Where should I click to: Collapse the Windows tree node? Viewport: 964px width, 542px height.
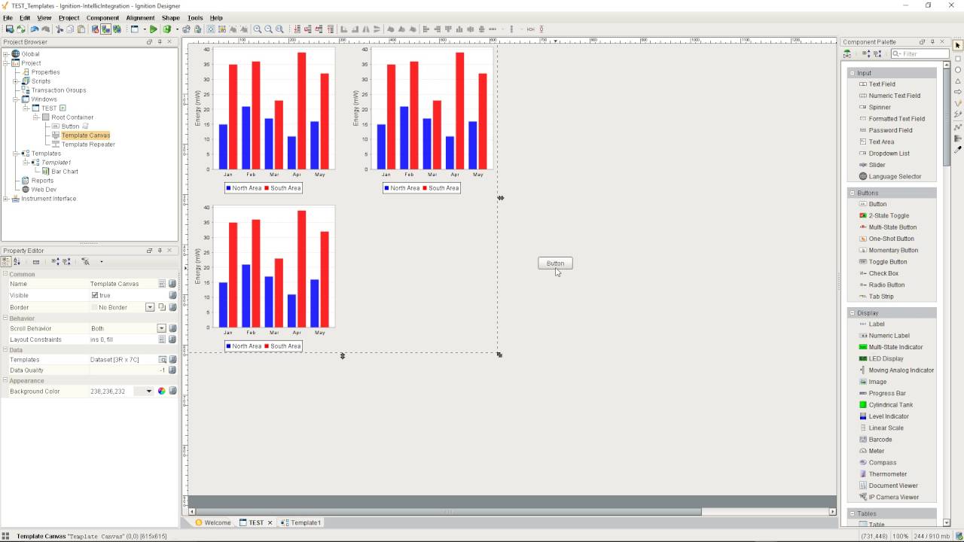[15, 99]
